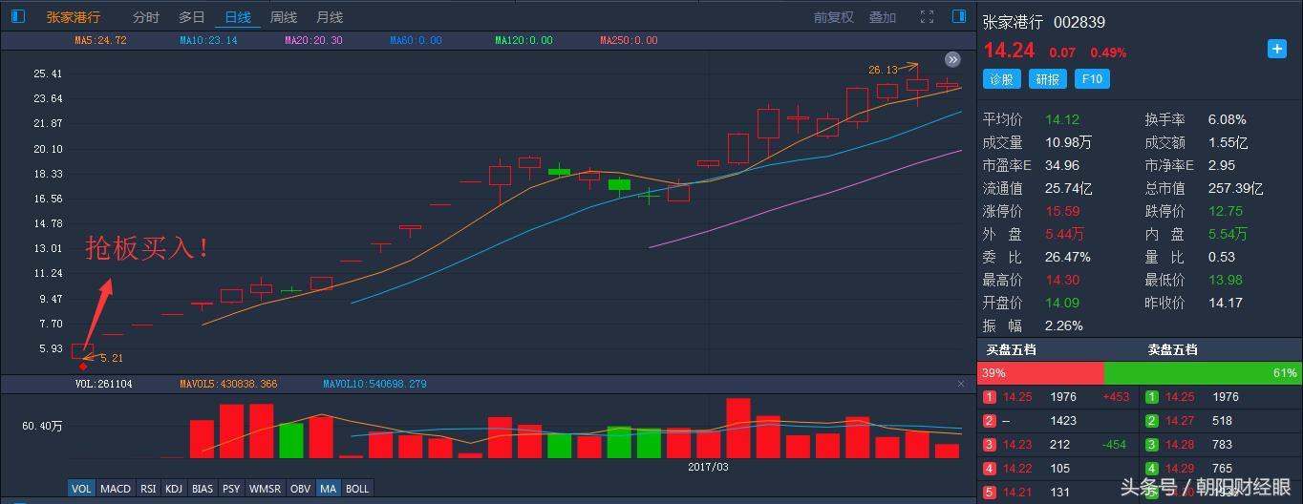Click the F10 company info button
The height and width of the screenshot is (504, 1303).
[x=1092, y=79]
